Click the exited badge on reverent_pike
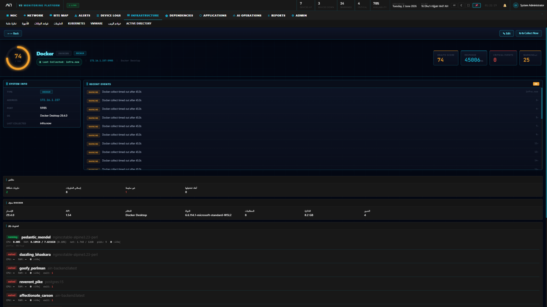The image size is (547, 307). point(12,282)
